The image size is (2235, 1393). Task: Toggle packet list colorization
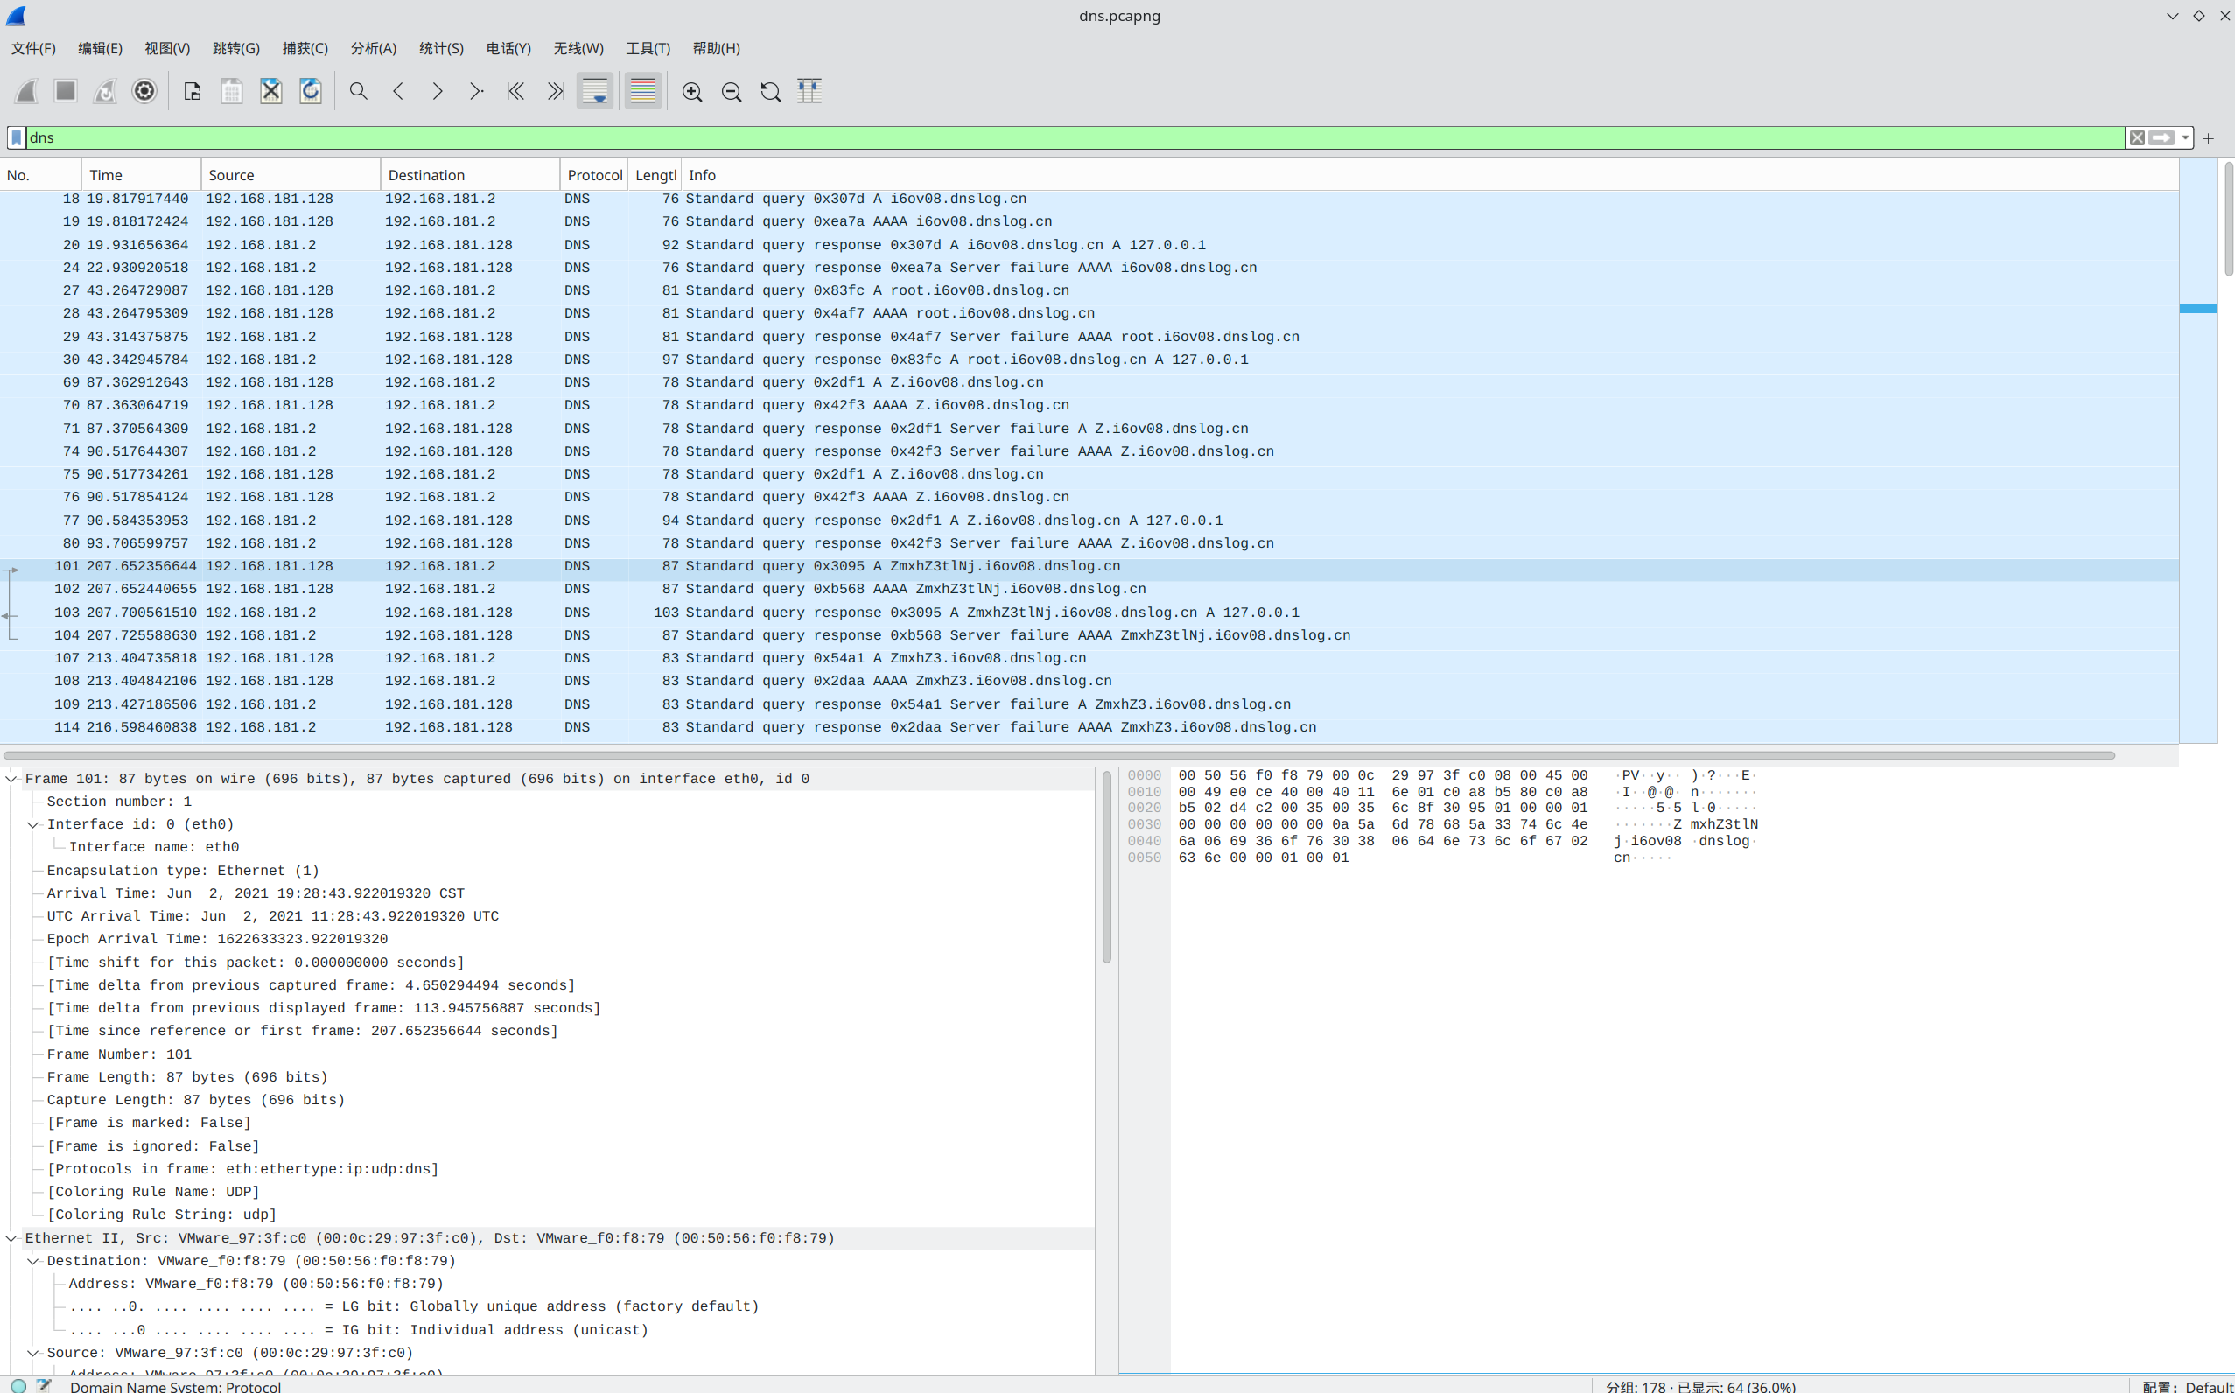tap(643, 91)
